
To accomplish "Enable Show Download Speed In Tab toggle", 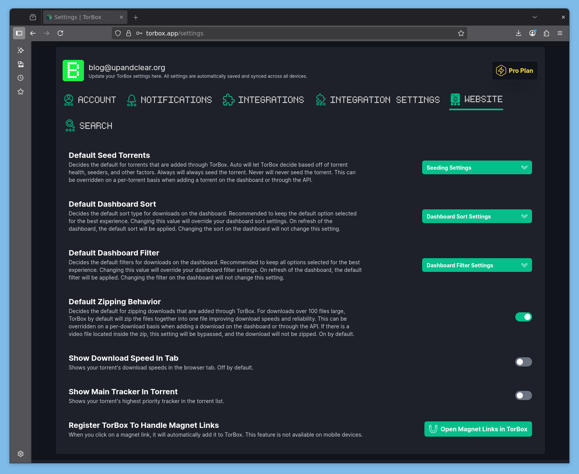I will click(524, 362).
